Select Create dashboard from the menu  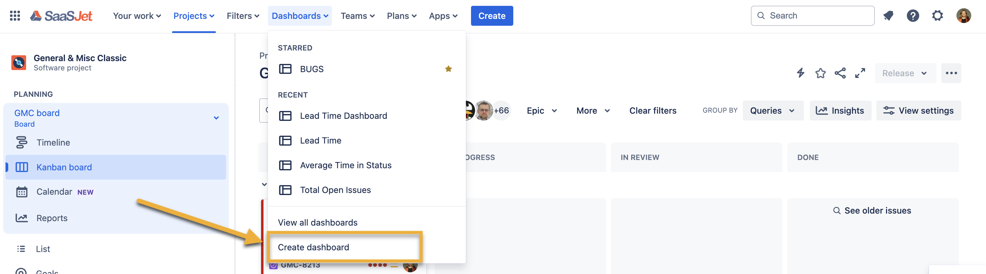(x=313, y=247)
